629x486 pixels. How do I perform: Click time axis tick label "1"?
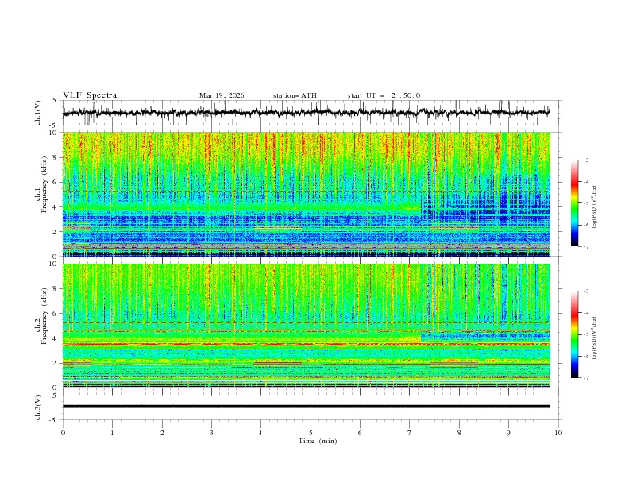[x=112, y=433]
